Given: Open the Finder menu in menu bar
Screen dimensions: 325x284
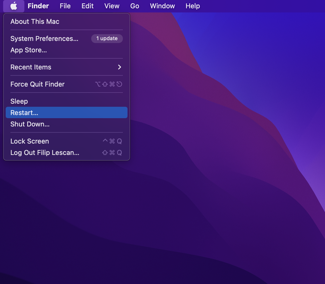Looking at the screenshot, I should tap(38, 6).
